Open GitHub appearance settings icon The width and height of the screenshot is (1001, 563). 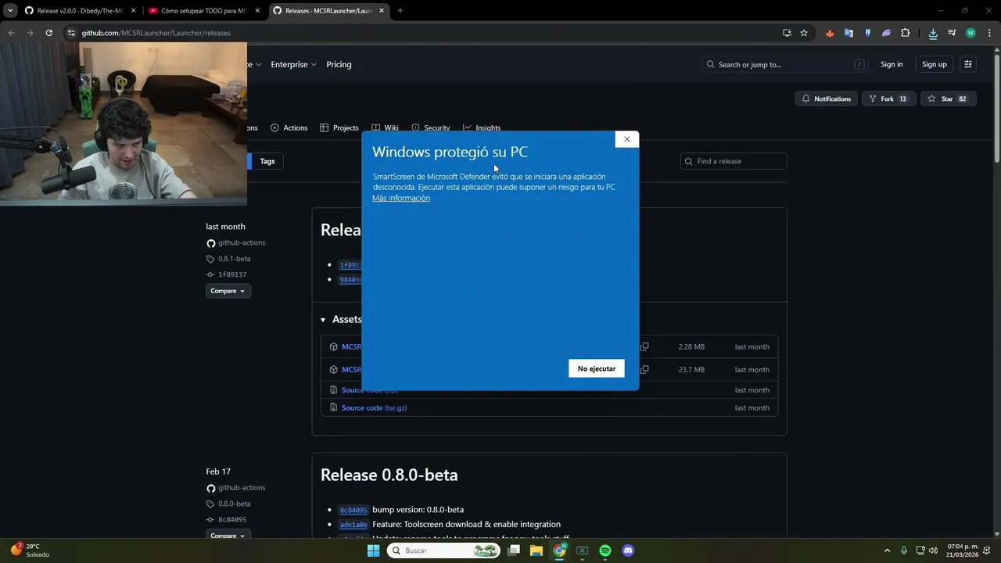point(968,64)
